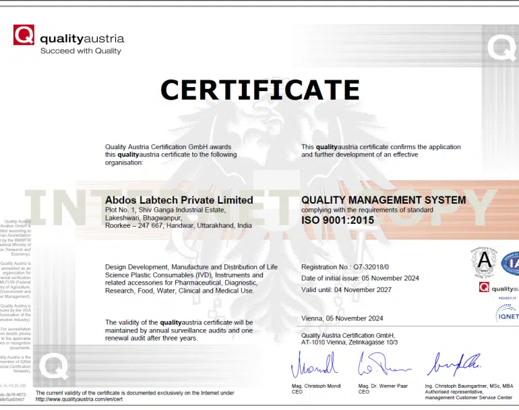Click 'Ing. Christoph Baumgartner, MSc, MBA' label

469,386
